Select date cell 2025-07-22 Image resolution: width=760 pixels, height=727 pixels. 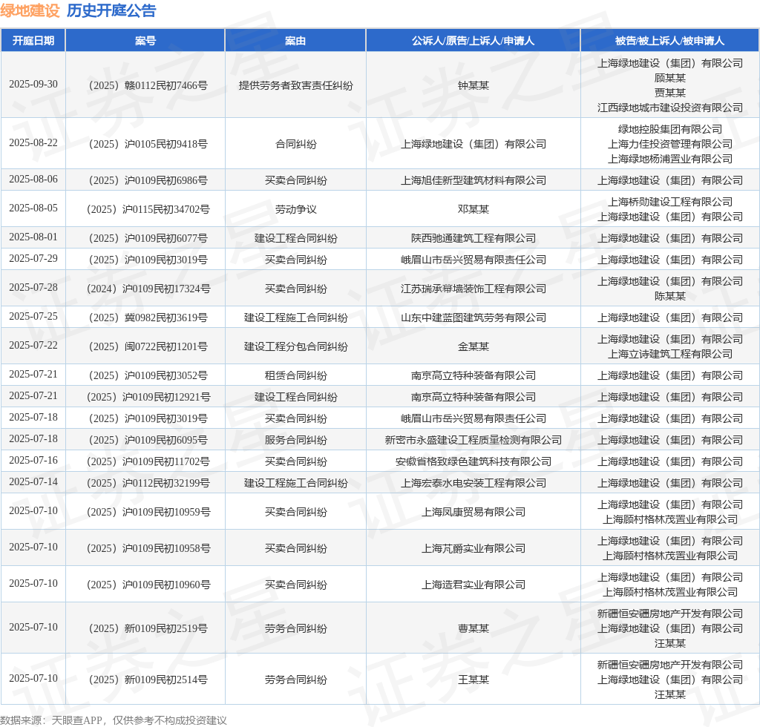(33, 346)
